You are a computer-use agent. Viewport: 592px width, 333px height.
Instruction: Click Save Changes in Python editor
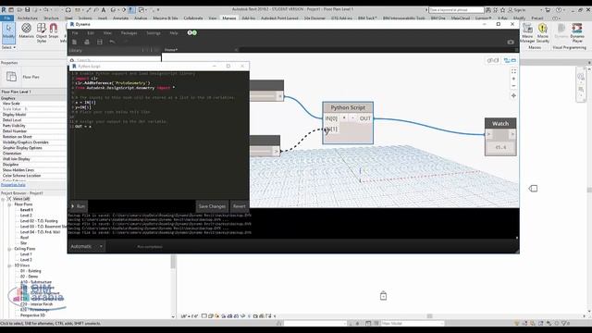pos(212,206)
